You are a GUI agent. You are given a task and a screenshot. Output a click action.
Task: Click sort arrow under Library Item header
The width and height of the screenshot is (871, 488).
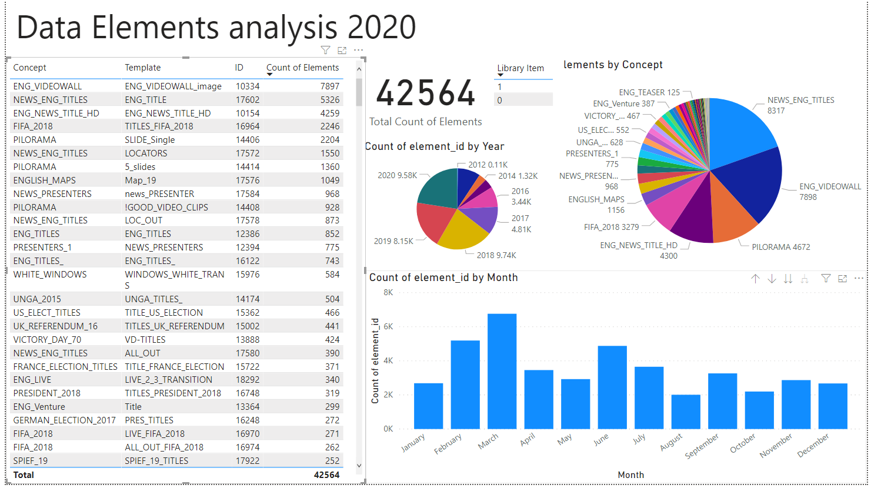[500, 75]
